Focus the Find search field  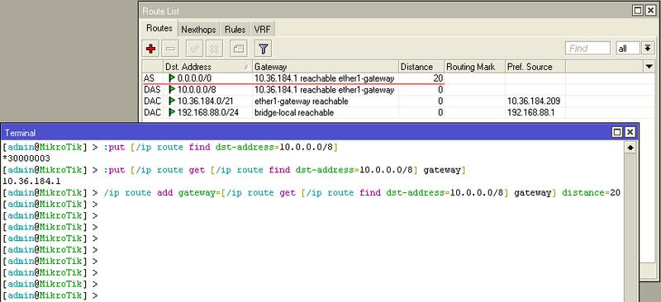587,49
